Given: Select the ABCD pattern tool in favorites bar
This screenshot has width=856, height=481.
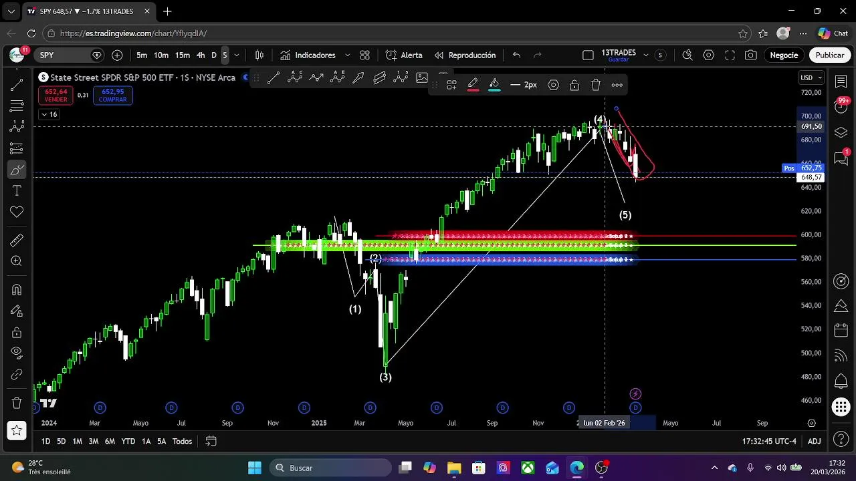Looking at the screenshot, I should [x=295, y=77].
